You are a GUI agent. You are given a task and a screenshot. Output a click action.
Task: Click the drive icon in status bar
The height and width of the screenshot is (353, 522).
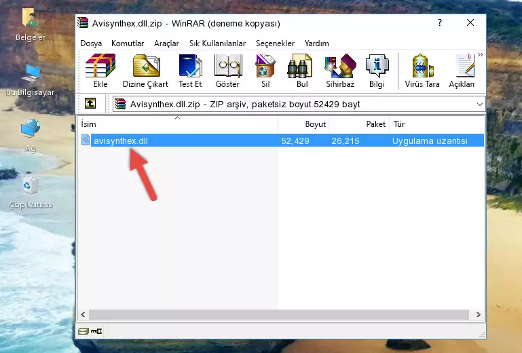(83, 331)
